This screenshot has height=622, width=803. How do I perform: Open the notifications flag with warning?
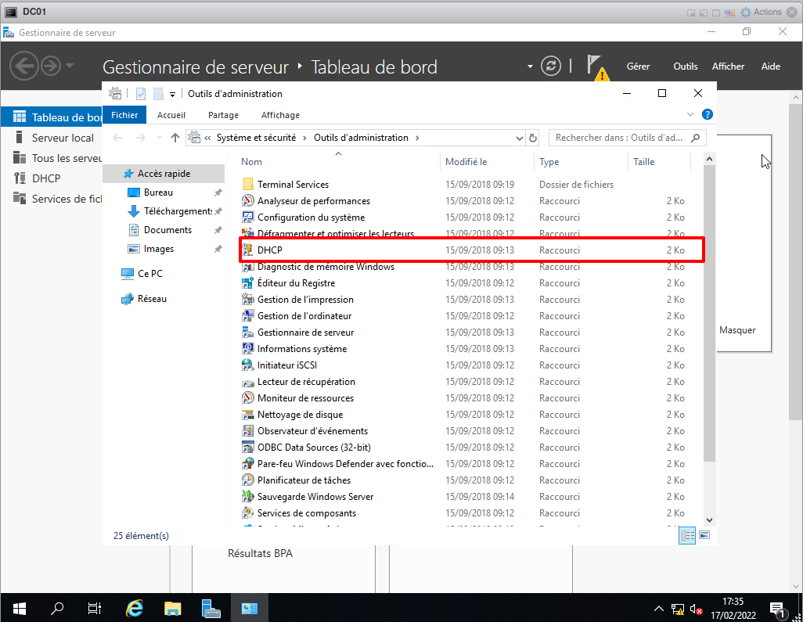(596, 67)
